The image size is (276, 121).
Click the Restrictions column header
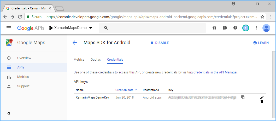(151, 90)
